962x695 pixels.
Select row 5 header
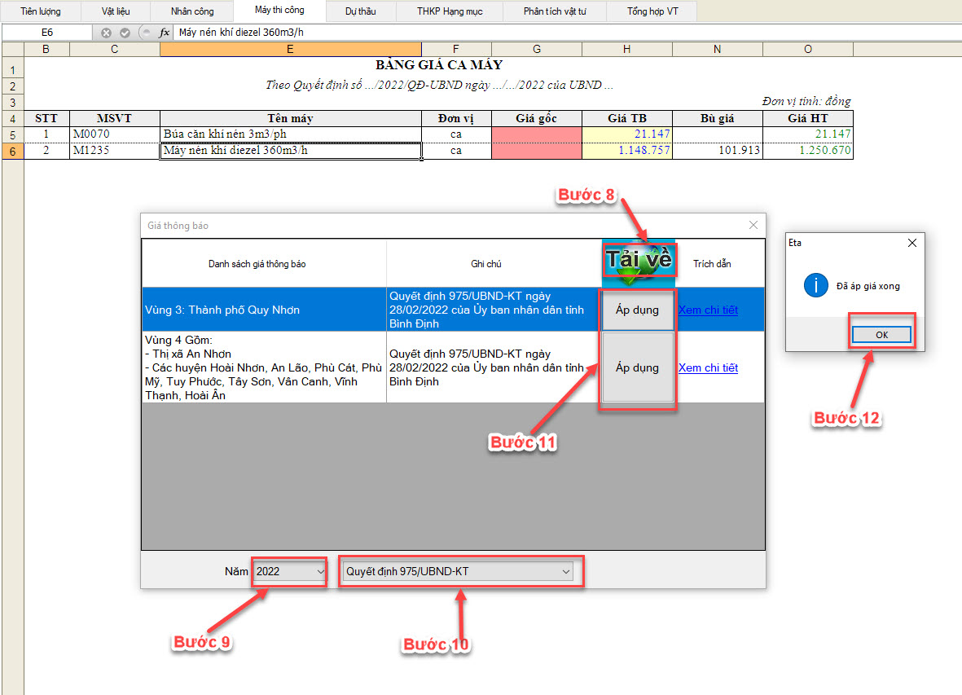coord(12,135)
